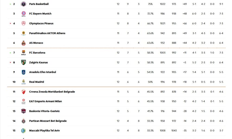Open the Partizan Mozzart Bet Belgrade link

click(48, 121)
